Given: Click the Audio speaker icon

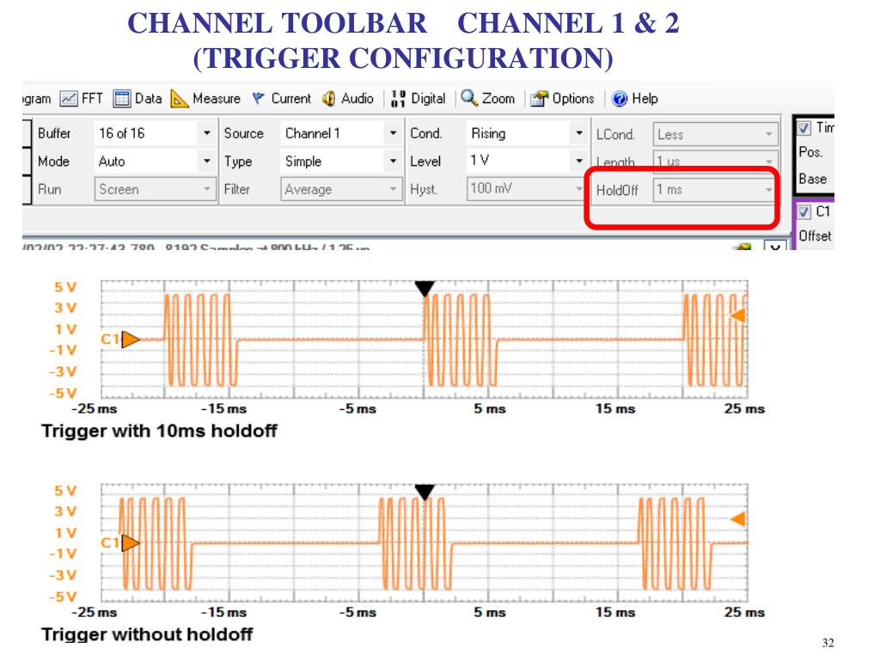Looking at the screenshot, I should 329,99.
